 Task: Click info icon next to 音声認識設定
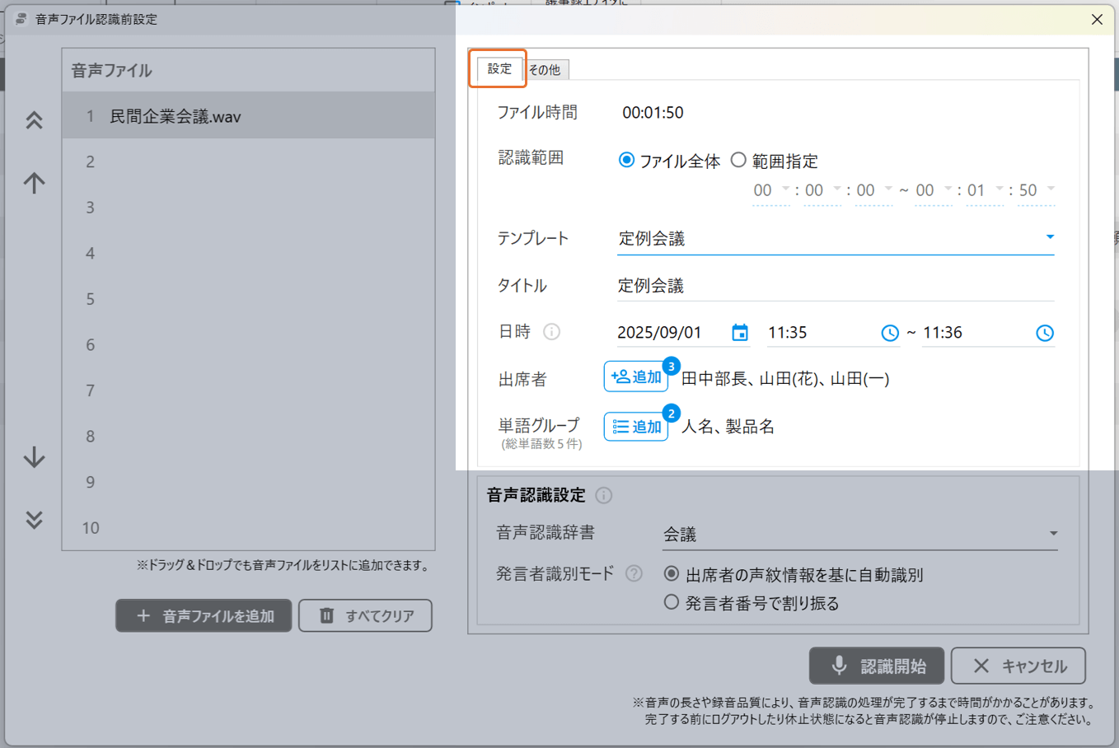(604, 495)
